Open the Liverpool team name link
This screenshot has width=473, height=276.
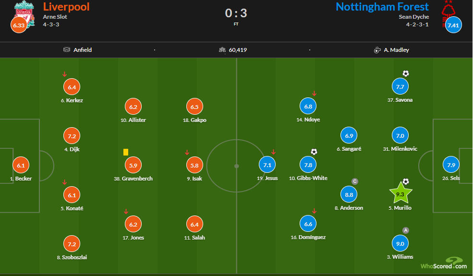[66, 7]
